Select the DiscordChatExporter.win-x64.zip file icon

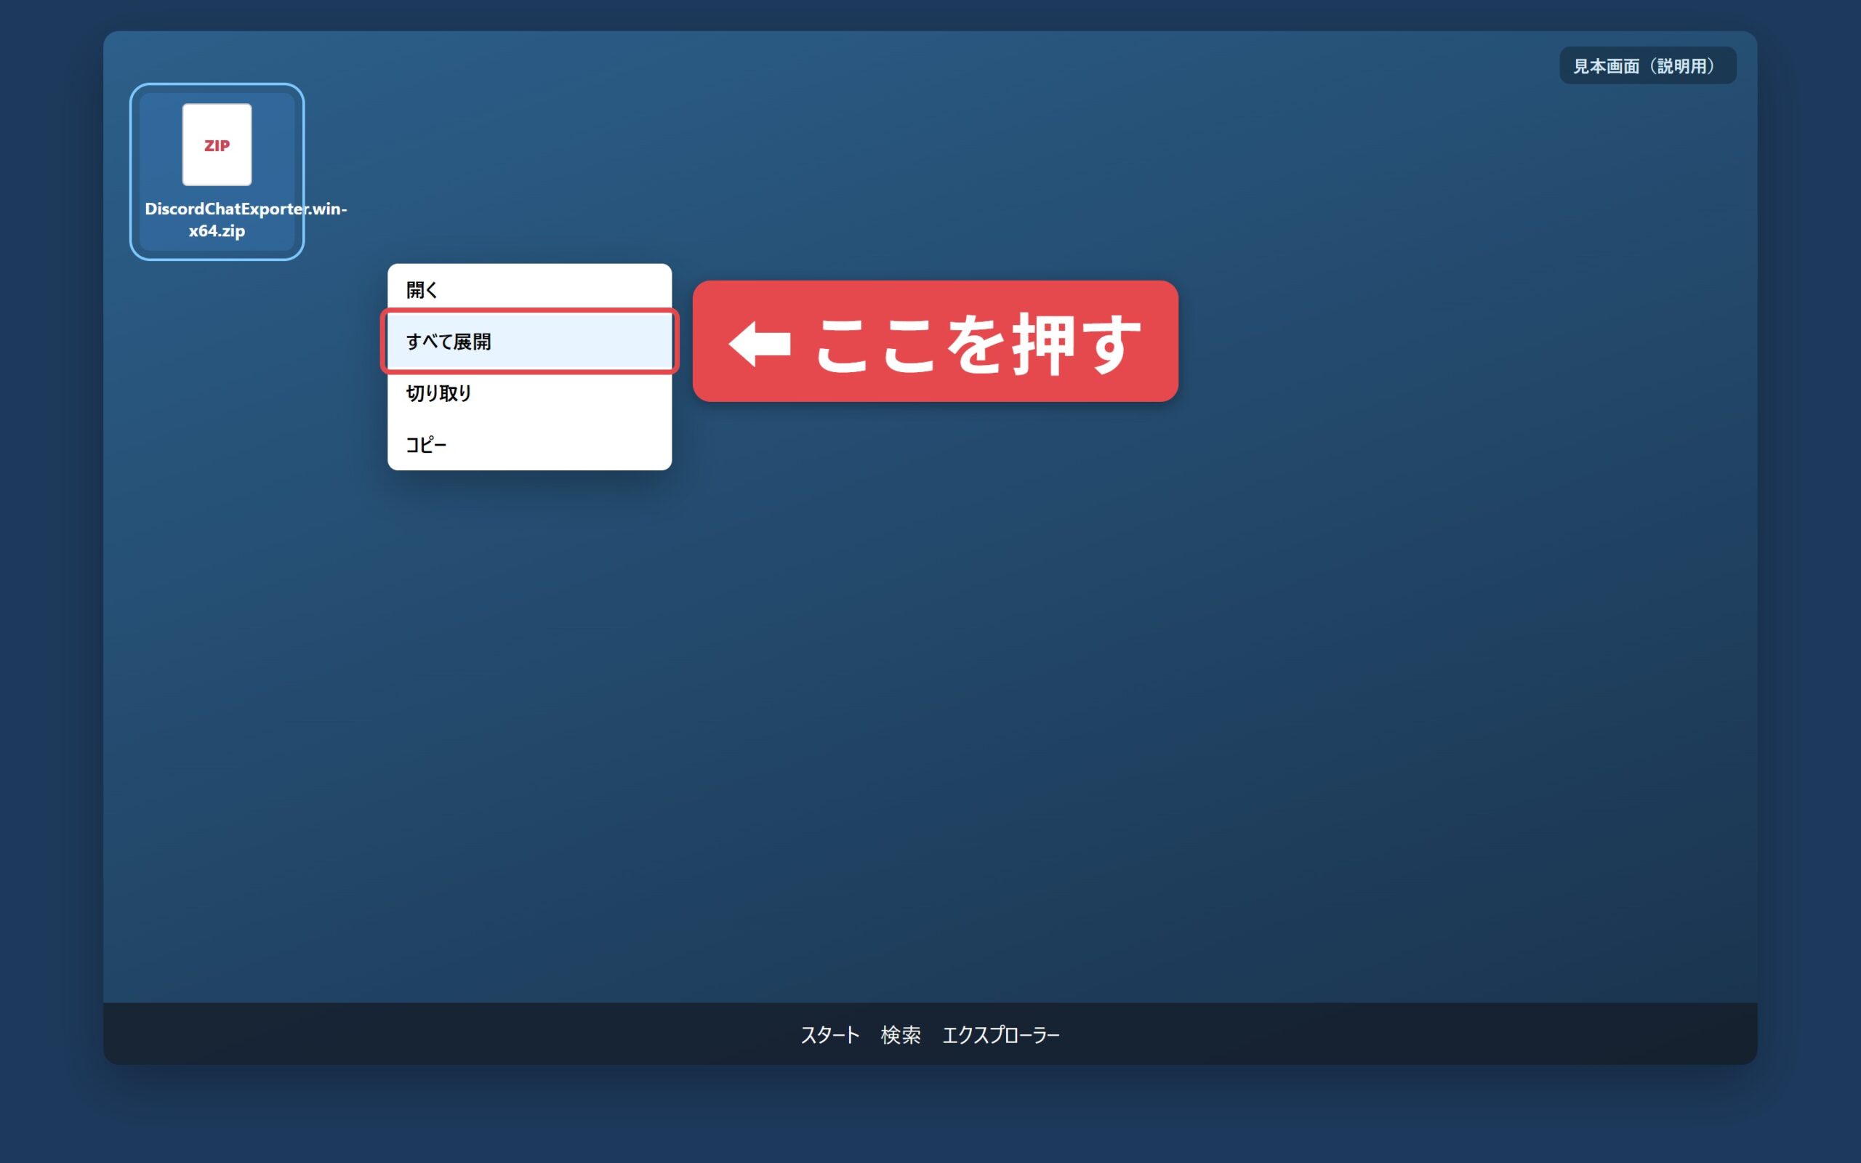tap(217, 145)
